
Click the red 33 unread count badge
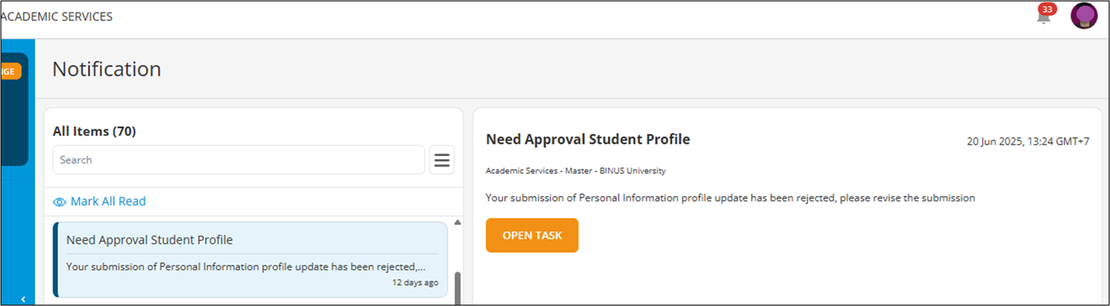click(1047, 9)
